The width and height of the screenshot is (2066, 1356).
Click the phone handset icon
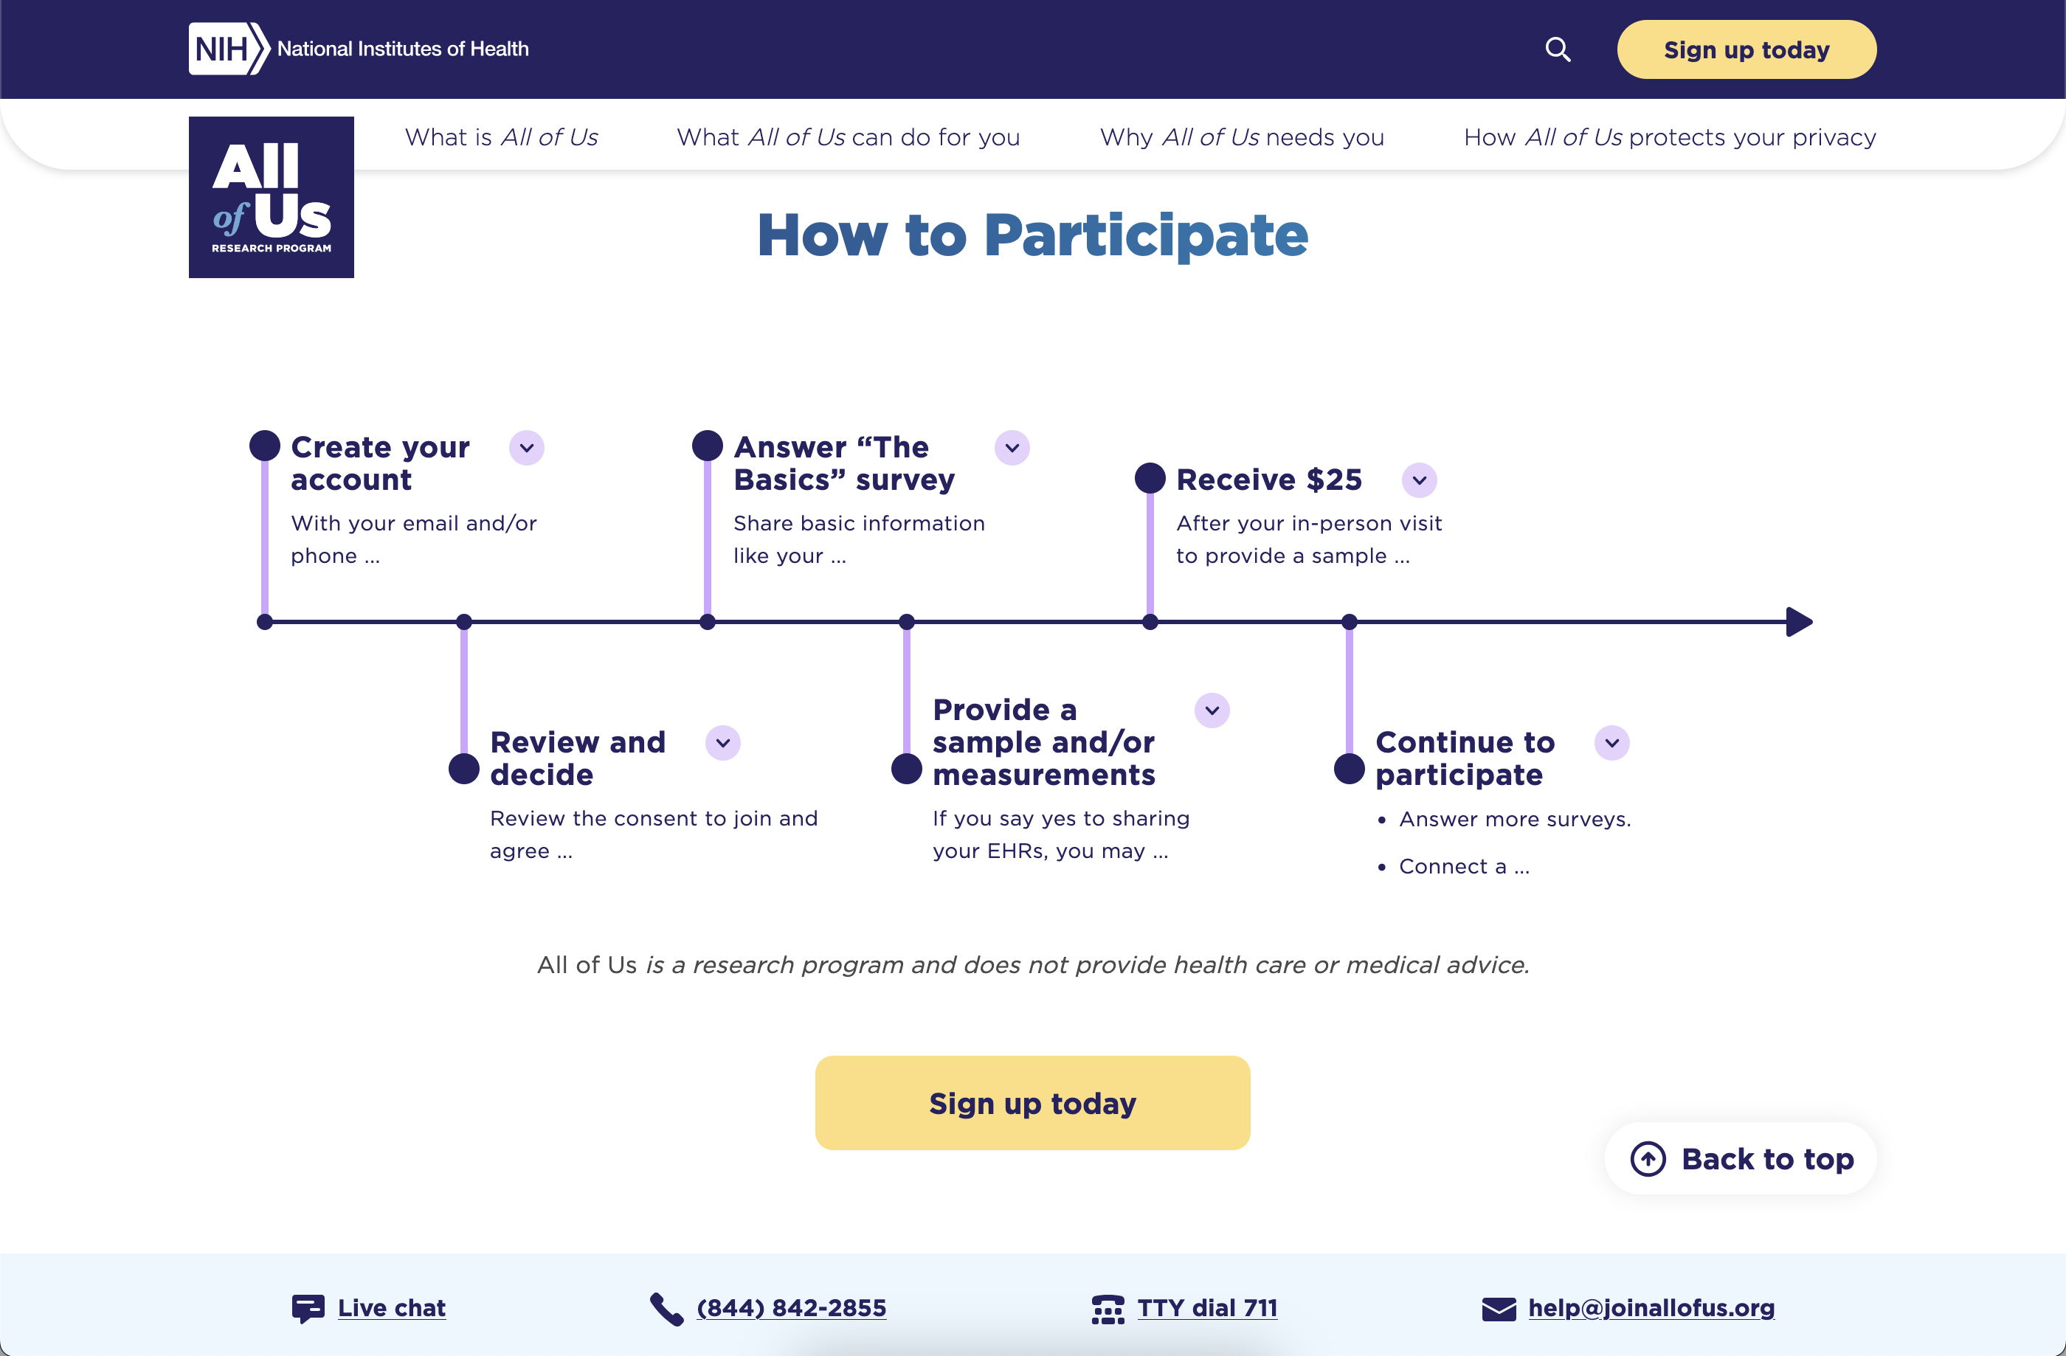point(666,1308)
